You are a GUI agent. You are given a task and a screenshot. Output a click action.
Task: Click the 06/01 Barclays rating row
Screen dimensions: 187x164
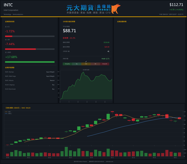coord(30,72)
